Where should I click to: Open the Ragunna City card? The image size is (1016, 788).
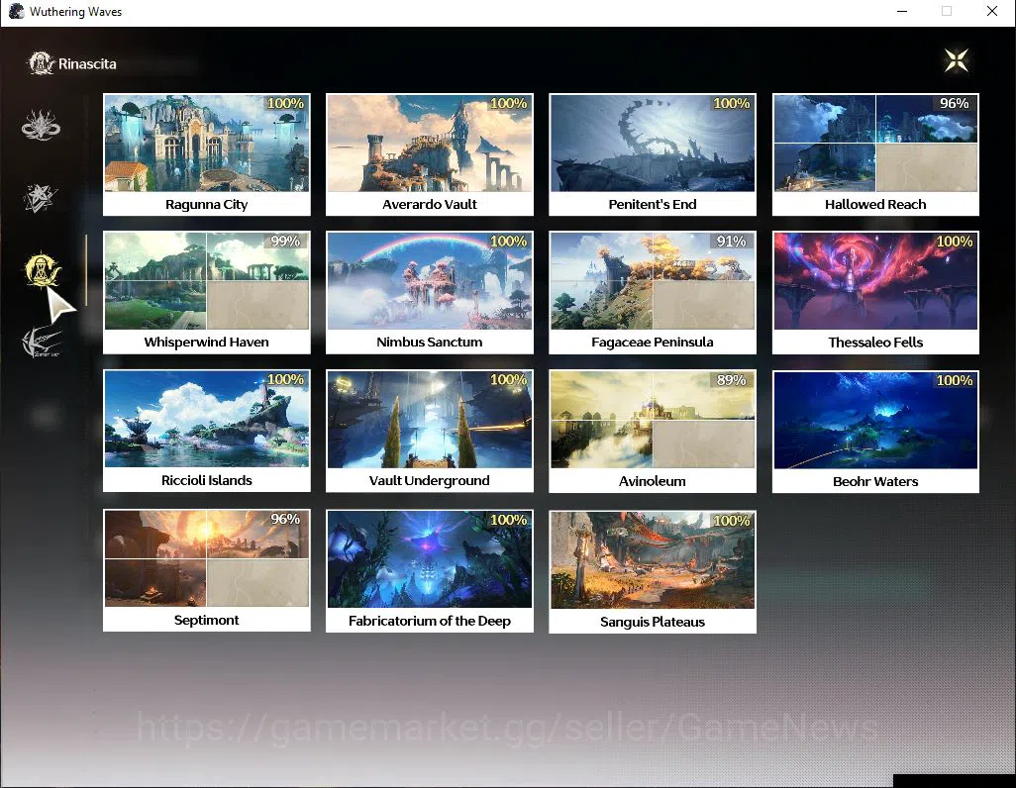point(207,154)
